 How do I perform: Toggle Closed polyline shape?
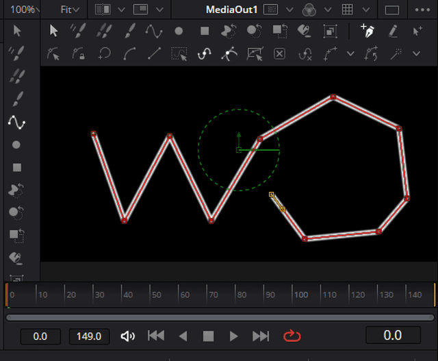(105, 53)
